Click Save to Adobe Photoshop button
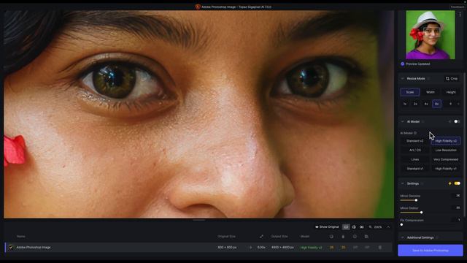Image resolution: width=467 pixels, height=263 pixels. click(431, 250)
